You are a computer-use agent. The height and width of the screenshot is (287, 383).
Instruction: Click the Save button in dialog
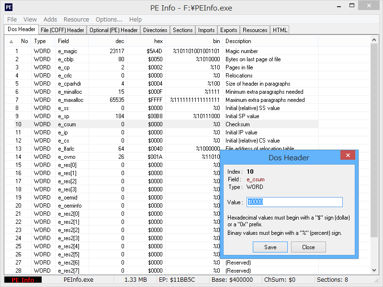(x=270, y=247)
